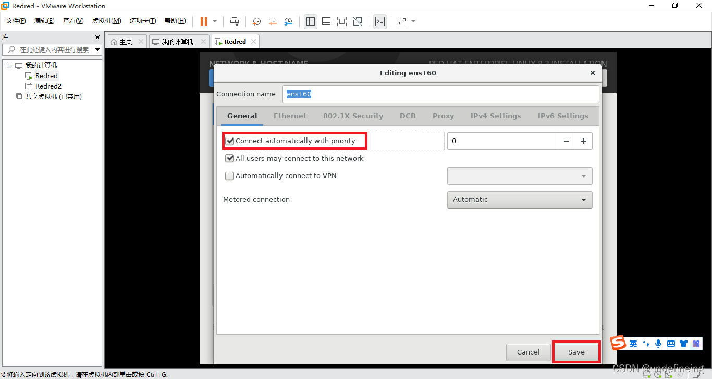
Task: Open the snapshot manager wrench-clock icon
Action: (288, 21)
